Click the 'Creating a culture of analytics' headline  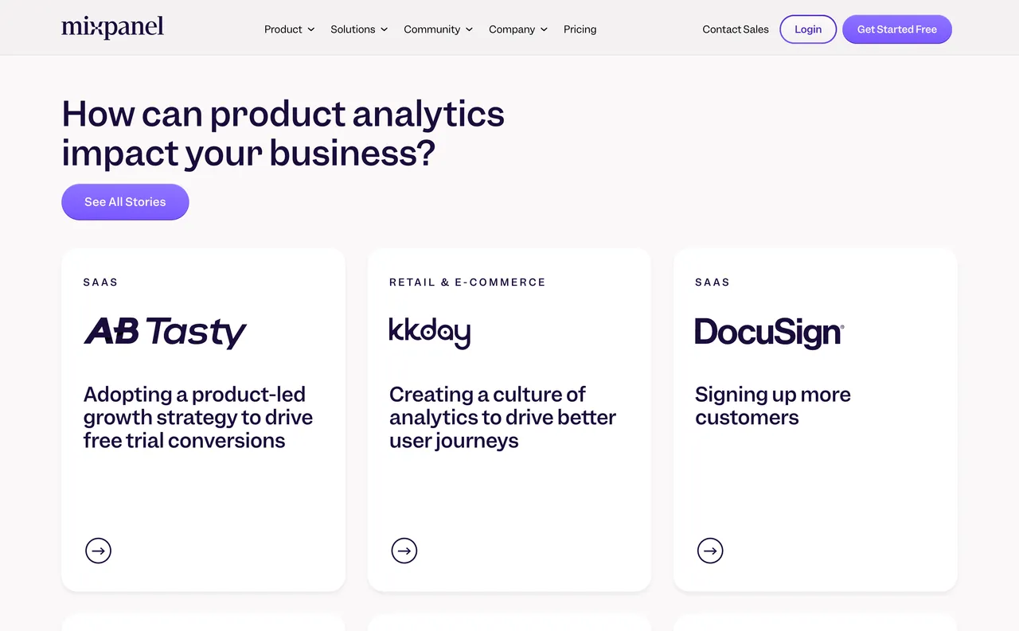point(502,417)
